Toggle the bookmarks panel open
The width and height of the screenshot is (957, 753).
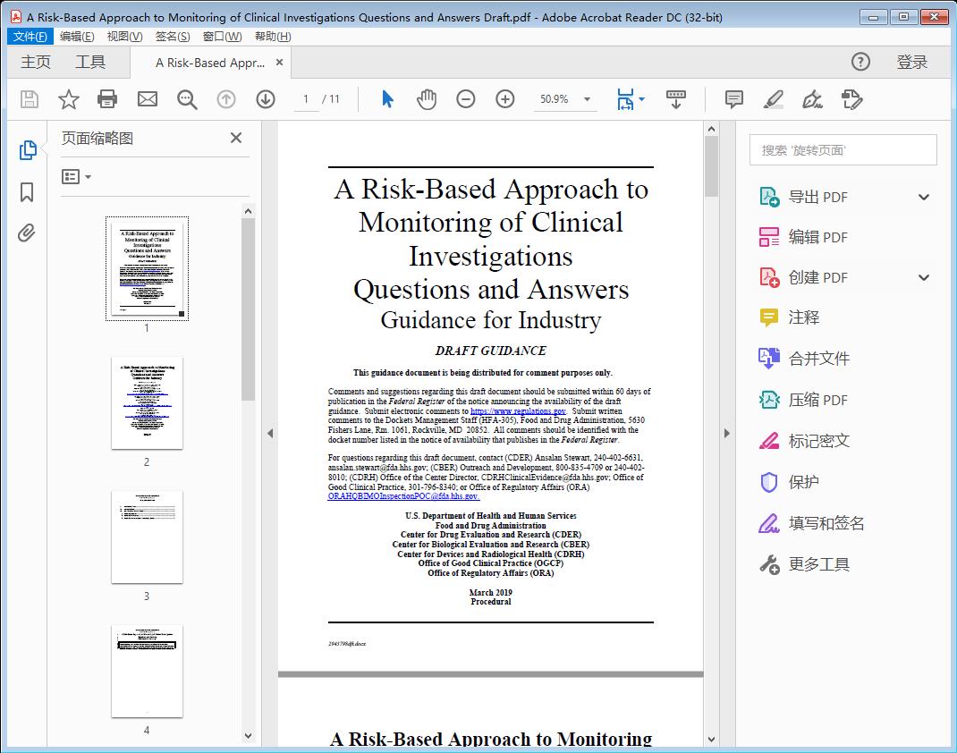(28, 191)
